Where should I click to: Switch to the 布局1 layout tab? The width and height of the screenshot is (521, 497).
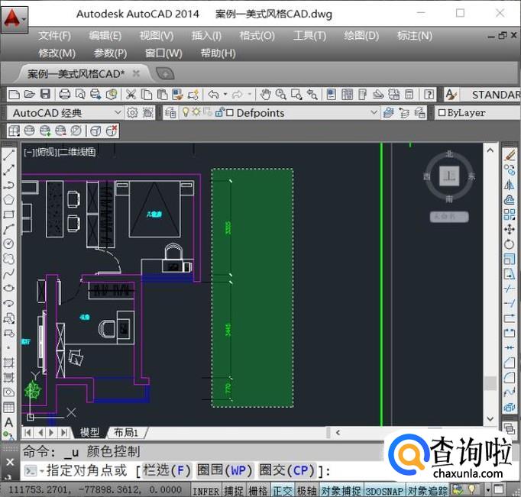(x=126, y=432)
